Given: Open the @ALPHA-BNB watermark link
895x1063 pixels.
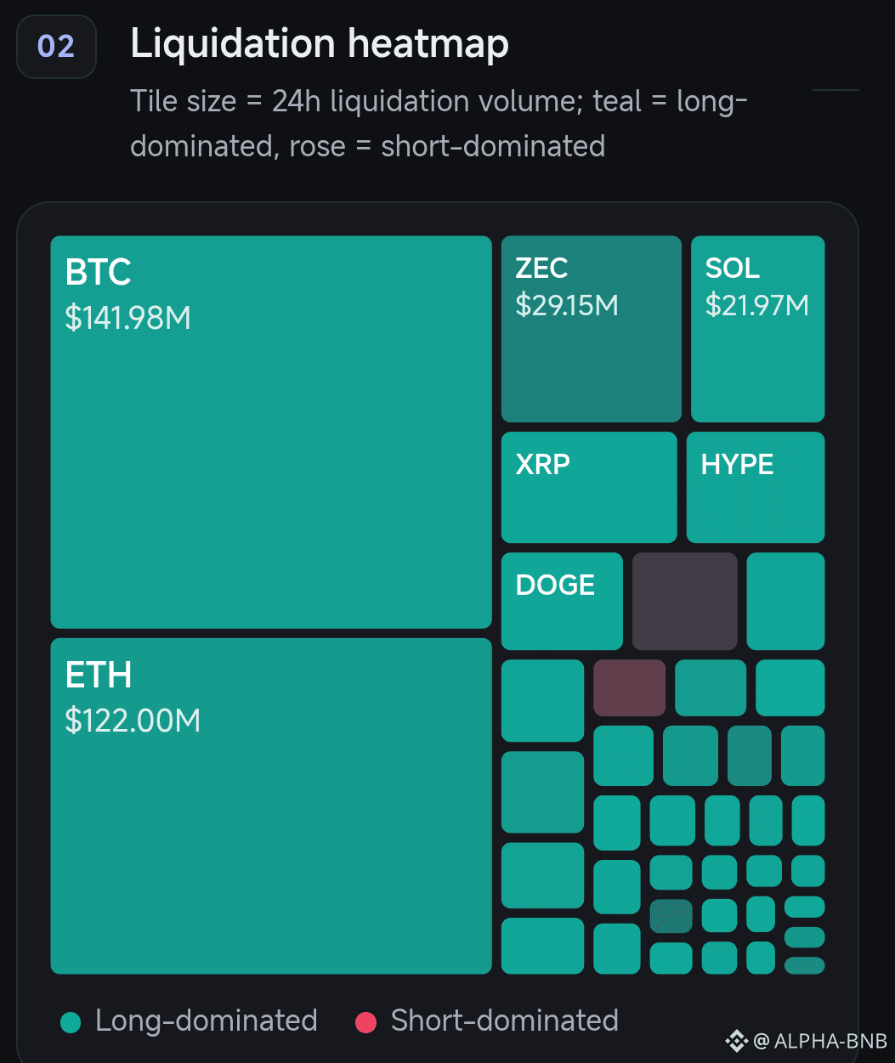Looking at the screenshot, I should click(820, 1041).
